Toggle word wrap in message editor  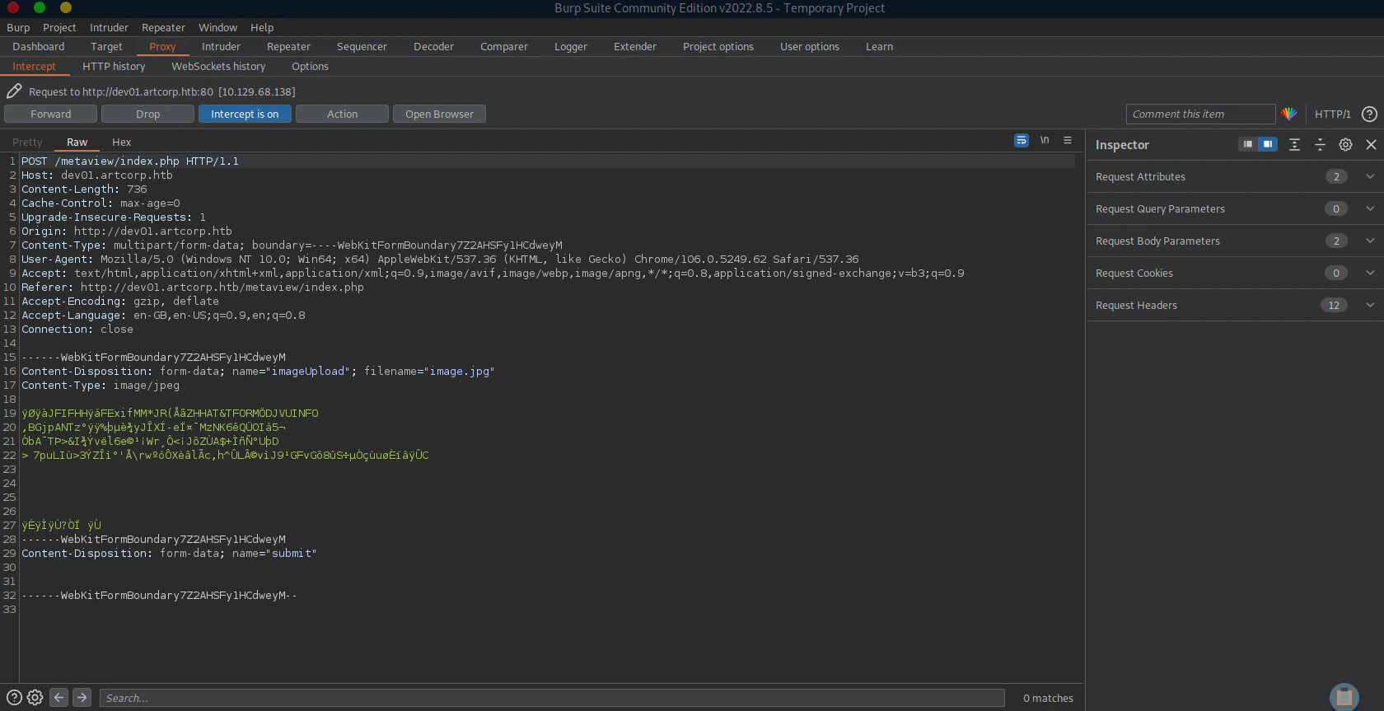pos(1022,141)
